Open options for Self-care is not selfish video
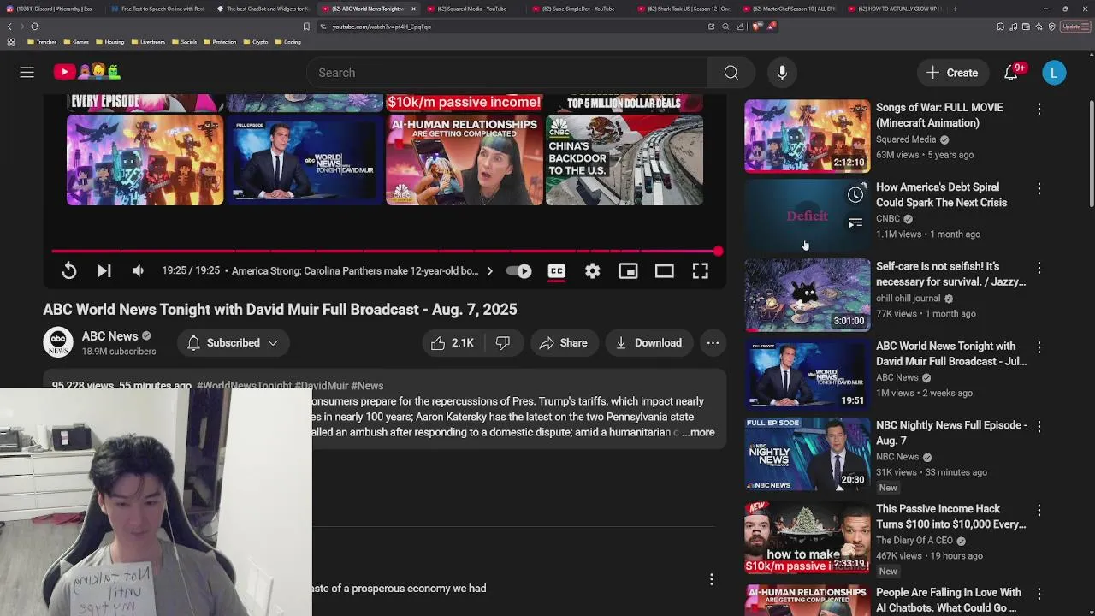Viewport: 1095px width, 616px height. point(1039,268)
